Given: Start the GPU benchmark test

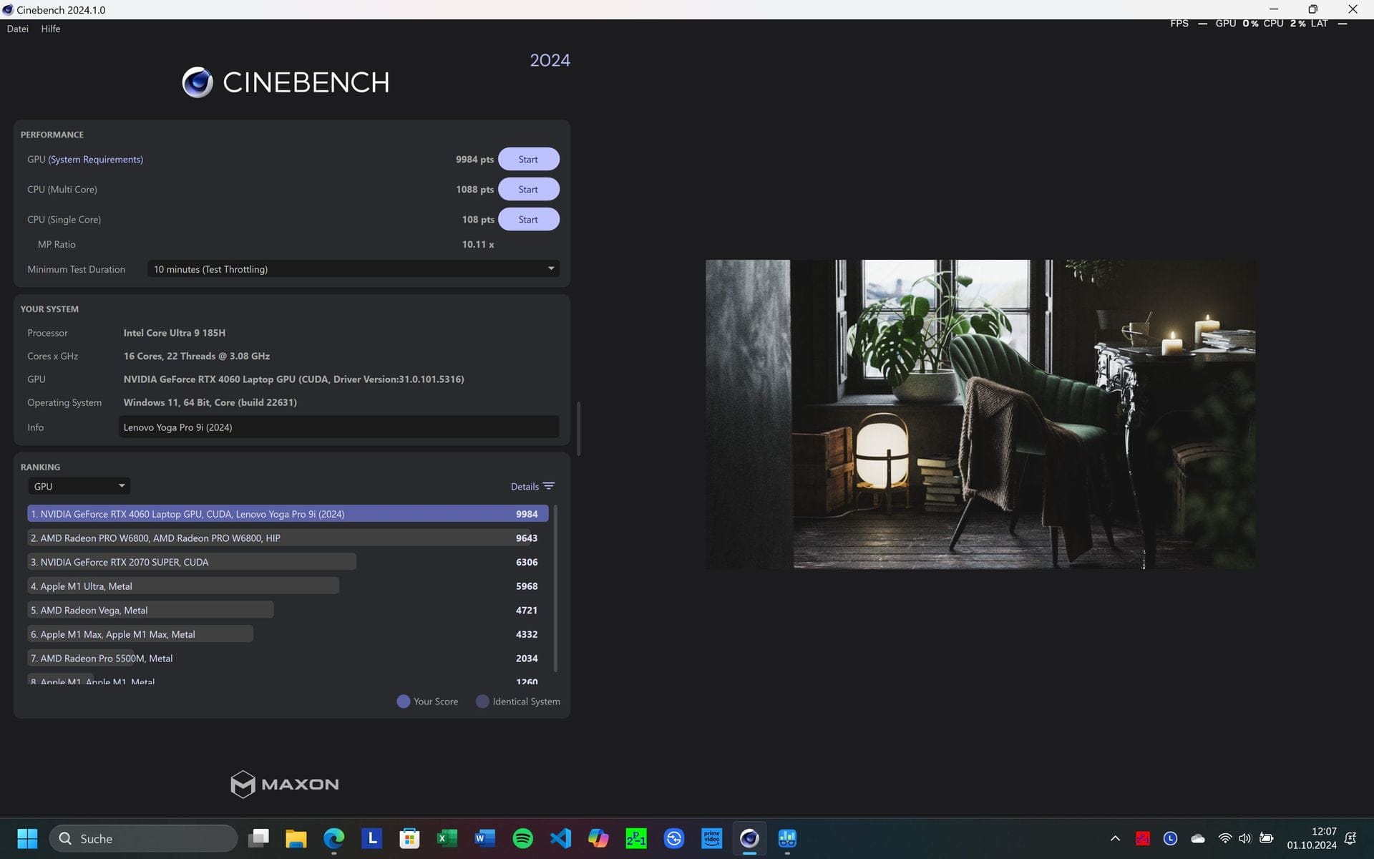Looking at the screenshot, I should [x=528, y=159].
